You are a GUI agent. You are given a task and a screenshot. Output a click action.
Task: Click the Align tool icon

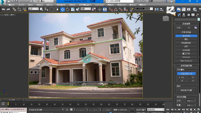pos(162,9)
